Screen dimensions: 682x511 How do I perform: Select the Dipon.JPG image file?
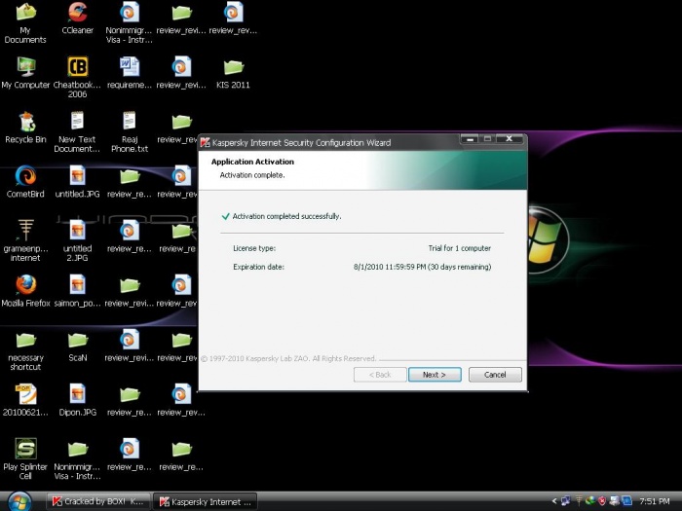tap(77, 400)
